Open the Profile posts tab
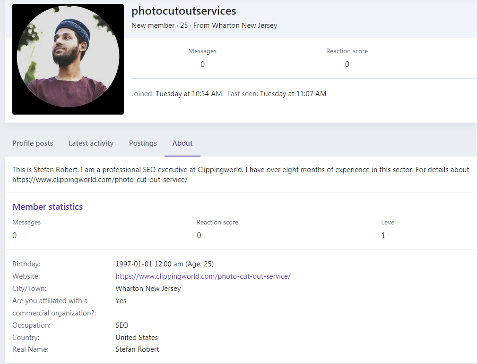Image resolution: width=477 pixels, height=364 pixels. [33, 143]
